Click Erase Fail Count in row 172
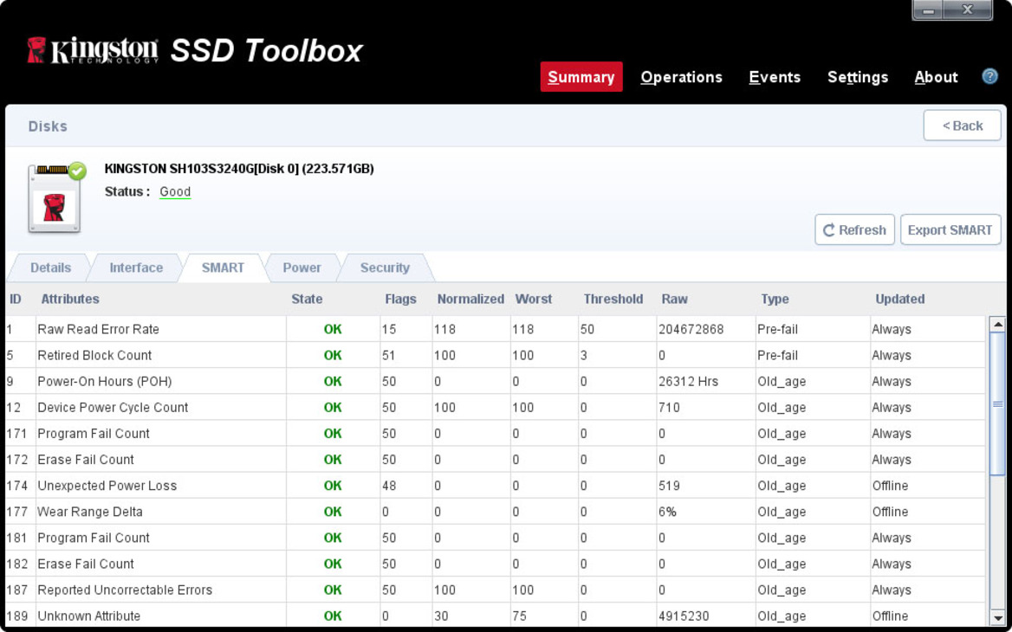 [x=86, y=459]
